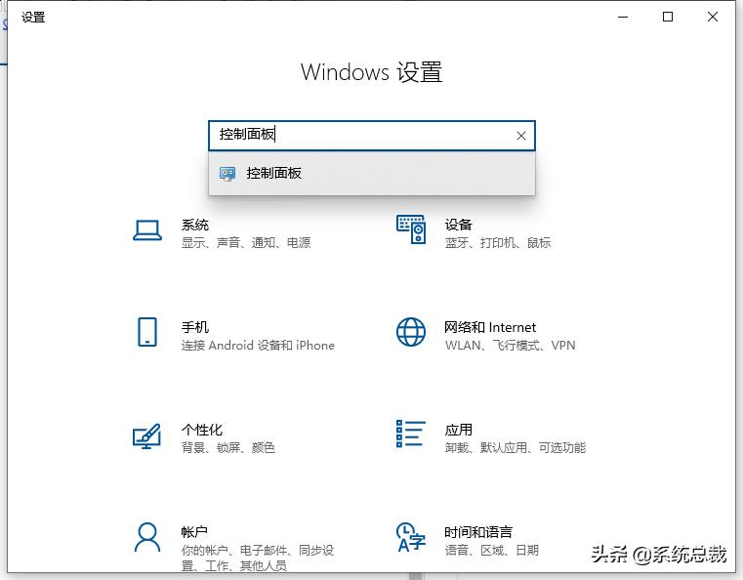Open the 系统 laptop icon
Screen dimensions: 743x580
(x=147, y=230)
